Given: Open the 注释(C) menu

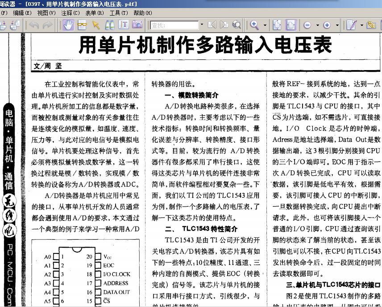Looking at the screenshot, I should (71, 13).
